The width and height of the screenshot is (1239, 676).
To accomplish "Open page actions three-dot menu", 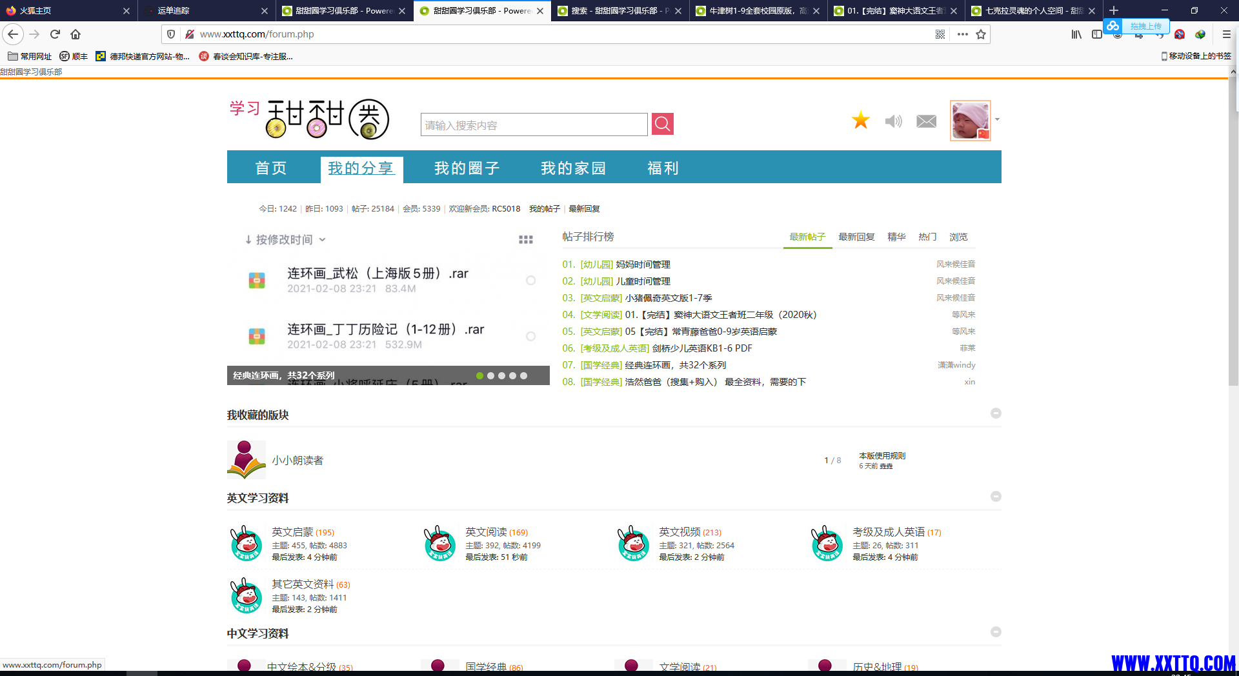I will (962, 34).
